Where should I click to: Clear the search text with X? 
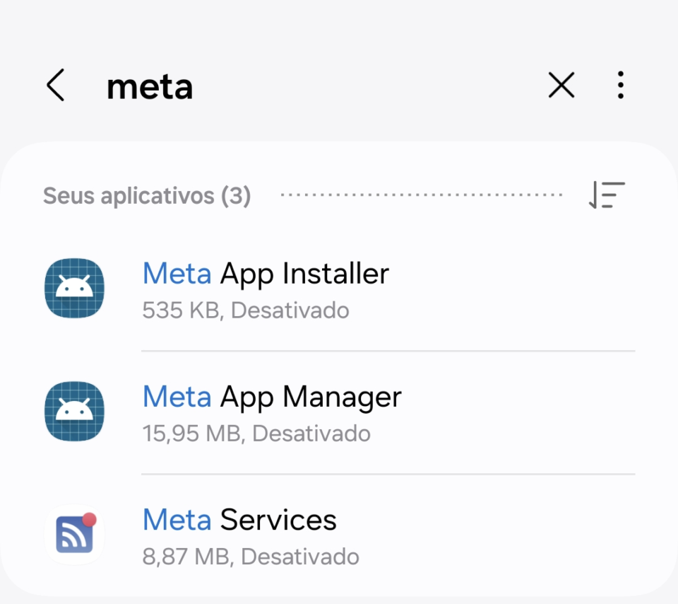561,85
